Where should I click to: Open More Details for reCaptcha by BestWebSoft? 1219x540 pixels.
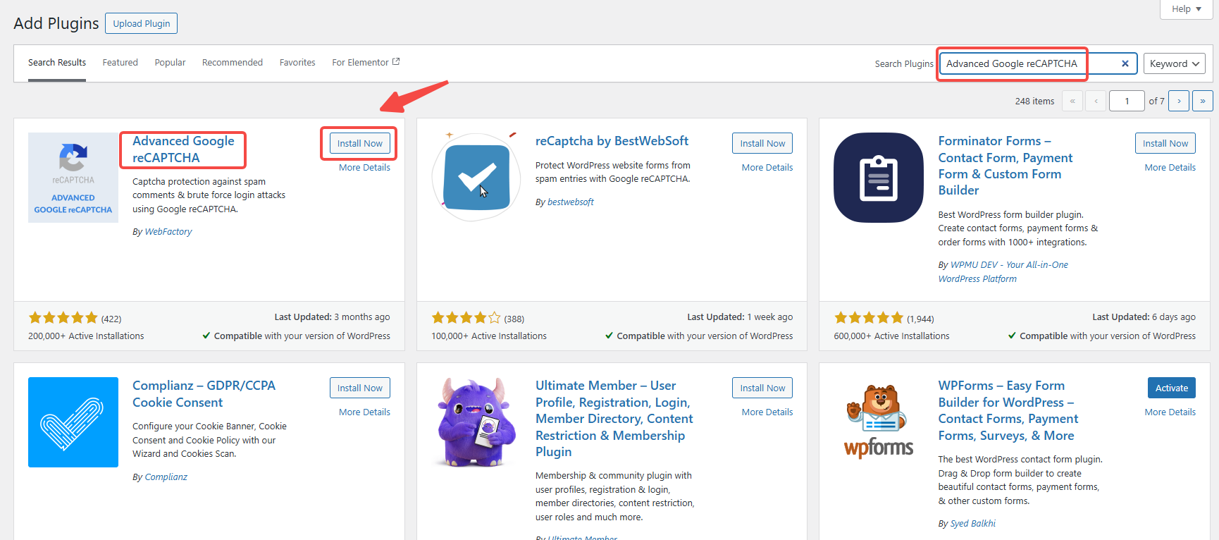point(767,168)
